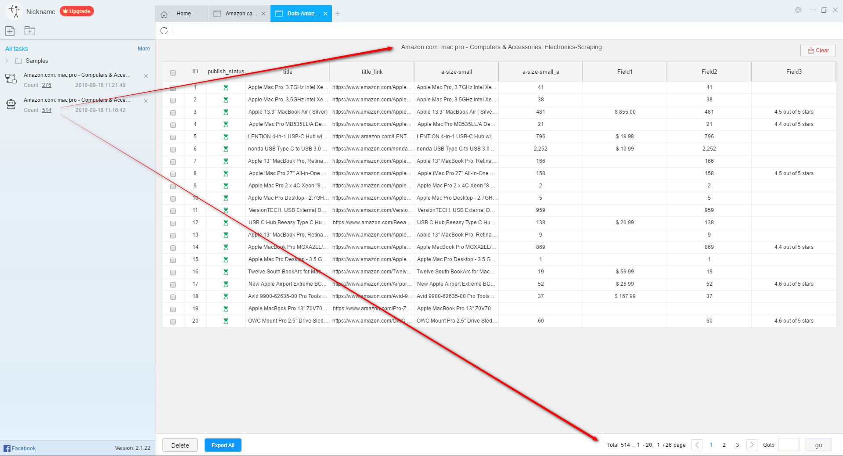
Task: Select the Data-Amaz... tab
Action: [301, 14]
